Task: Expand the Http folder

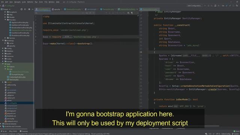Action: coord(5,15)
